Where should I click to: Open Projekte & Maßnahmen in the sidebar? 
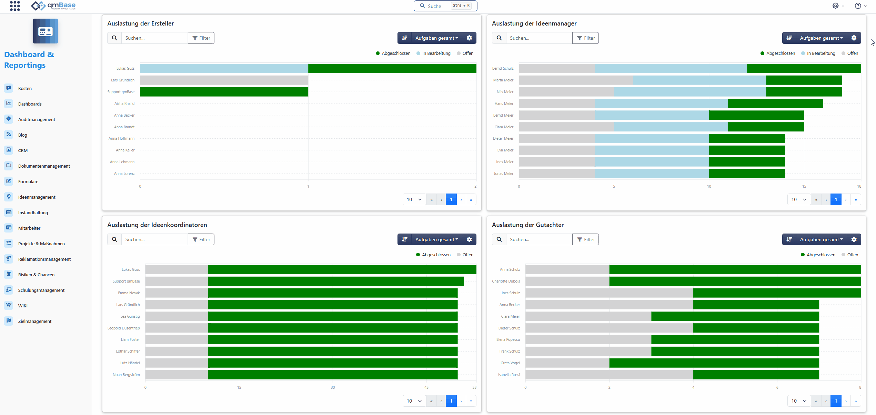tap(41, 244)
